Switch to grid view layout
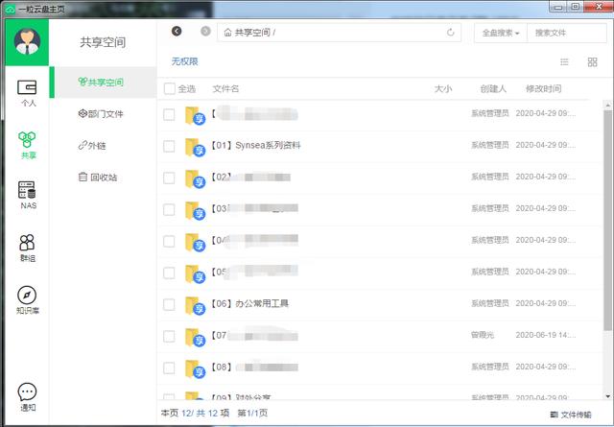The height and width of the screenshot is (427, 614). tap(593, 62)
